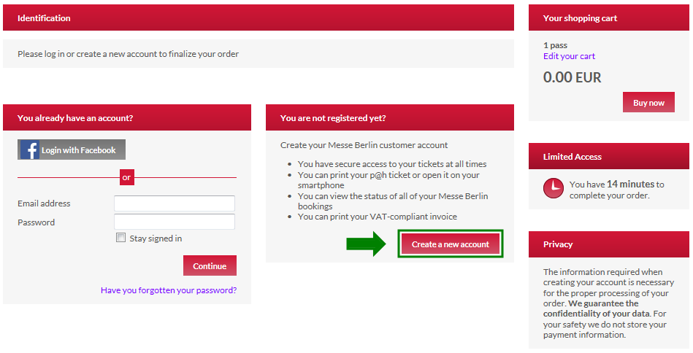This screenshot has width=693, height=353.
Task: Open the Edit your cart link
Action: [x=569, y=56]
